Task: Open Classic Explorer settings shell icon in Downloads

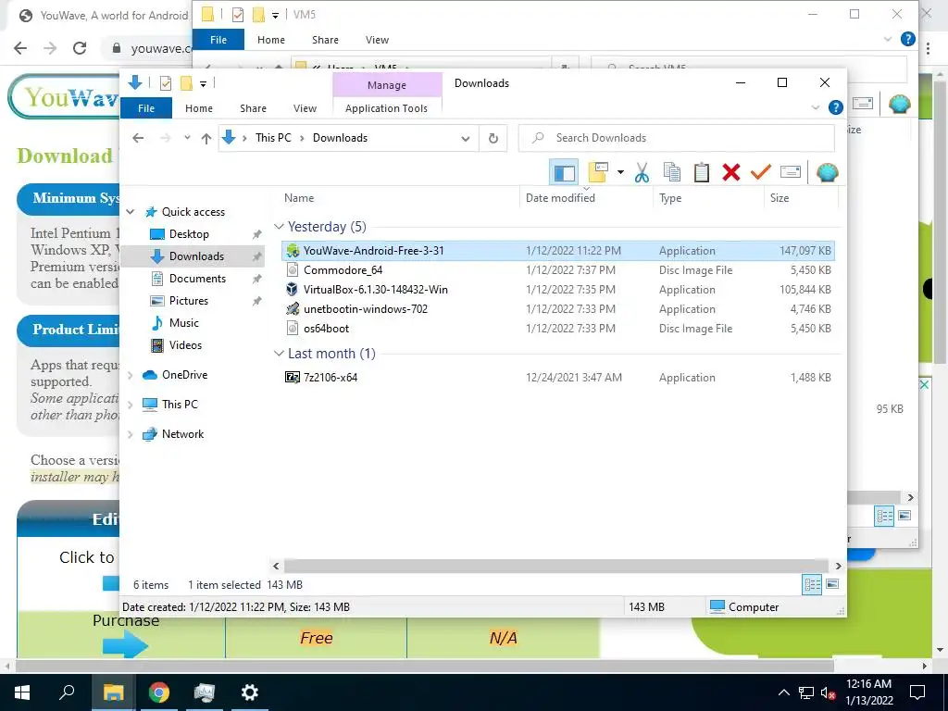Action: coord(827,173)
